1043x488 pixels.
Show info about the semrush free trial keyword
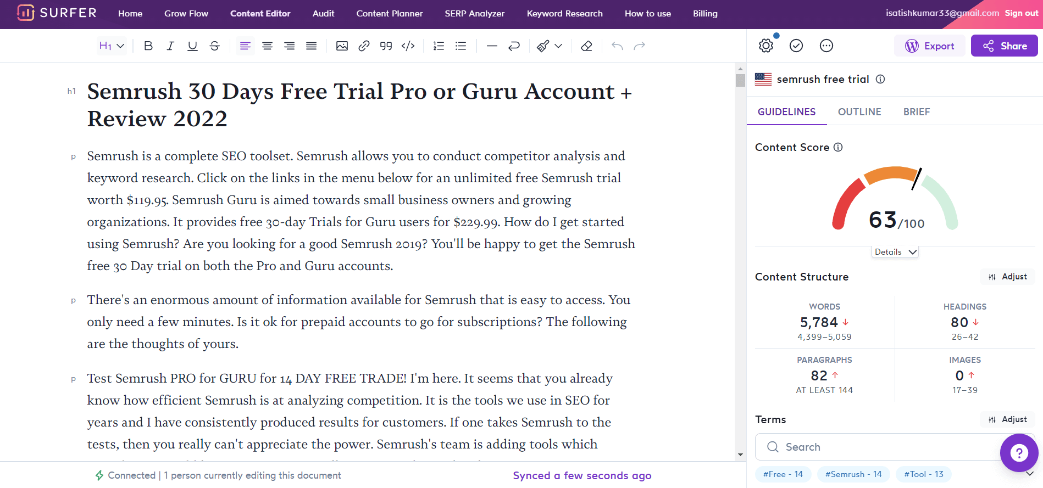coord(880,79)
